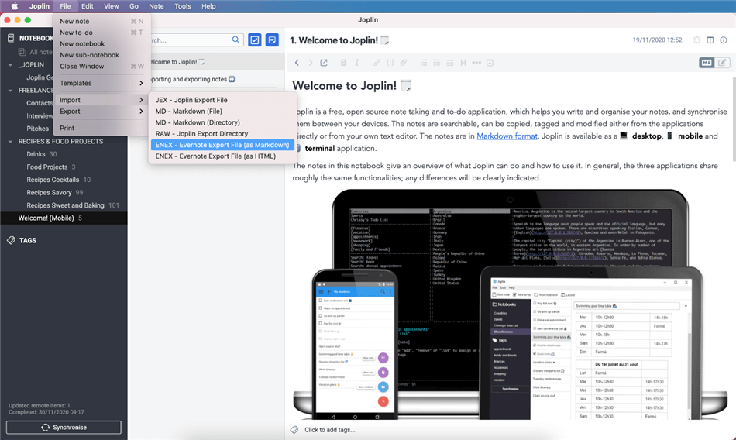This screenshot has height=440, width=736.
Task: Switch to Markdown editor toggle
Action: pos(707,63)
